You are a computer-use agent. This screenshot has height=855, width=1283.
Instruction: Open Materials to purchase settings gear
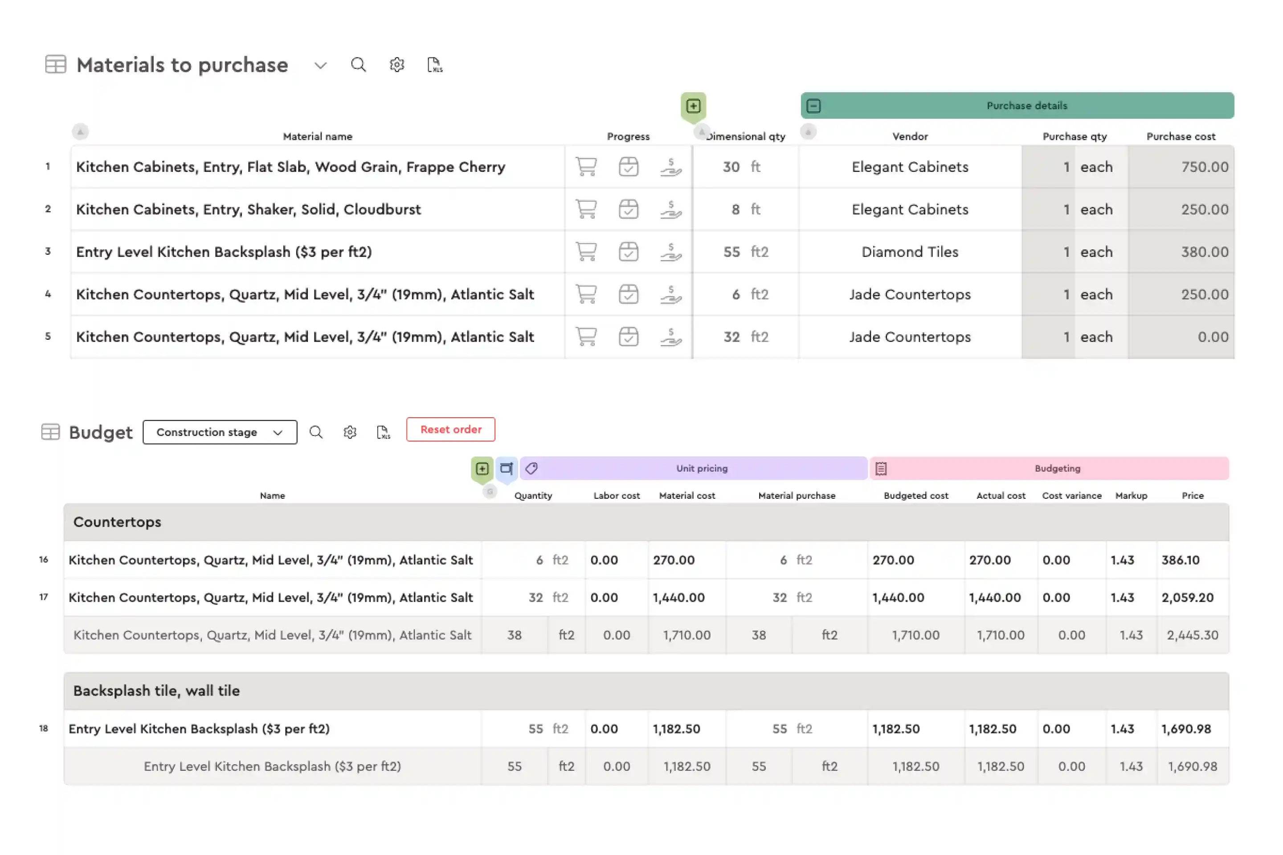[396, 65]
